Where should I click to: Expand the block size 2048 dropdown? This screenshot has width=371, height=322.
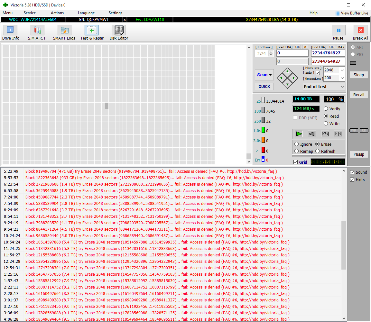tap(342, 70)
